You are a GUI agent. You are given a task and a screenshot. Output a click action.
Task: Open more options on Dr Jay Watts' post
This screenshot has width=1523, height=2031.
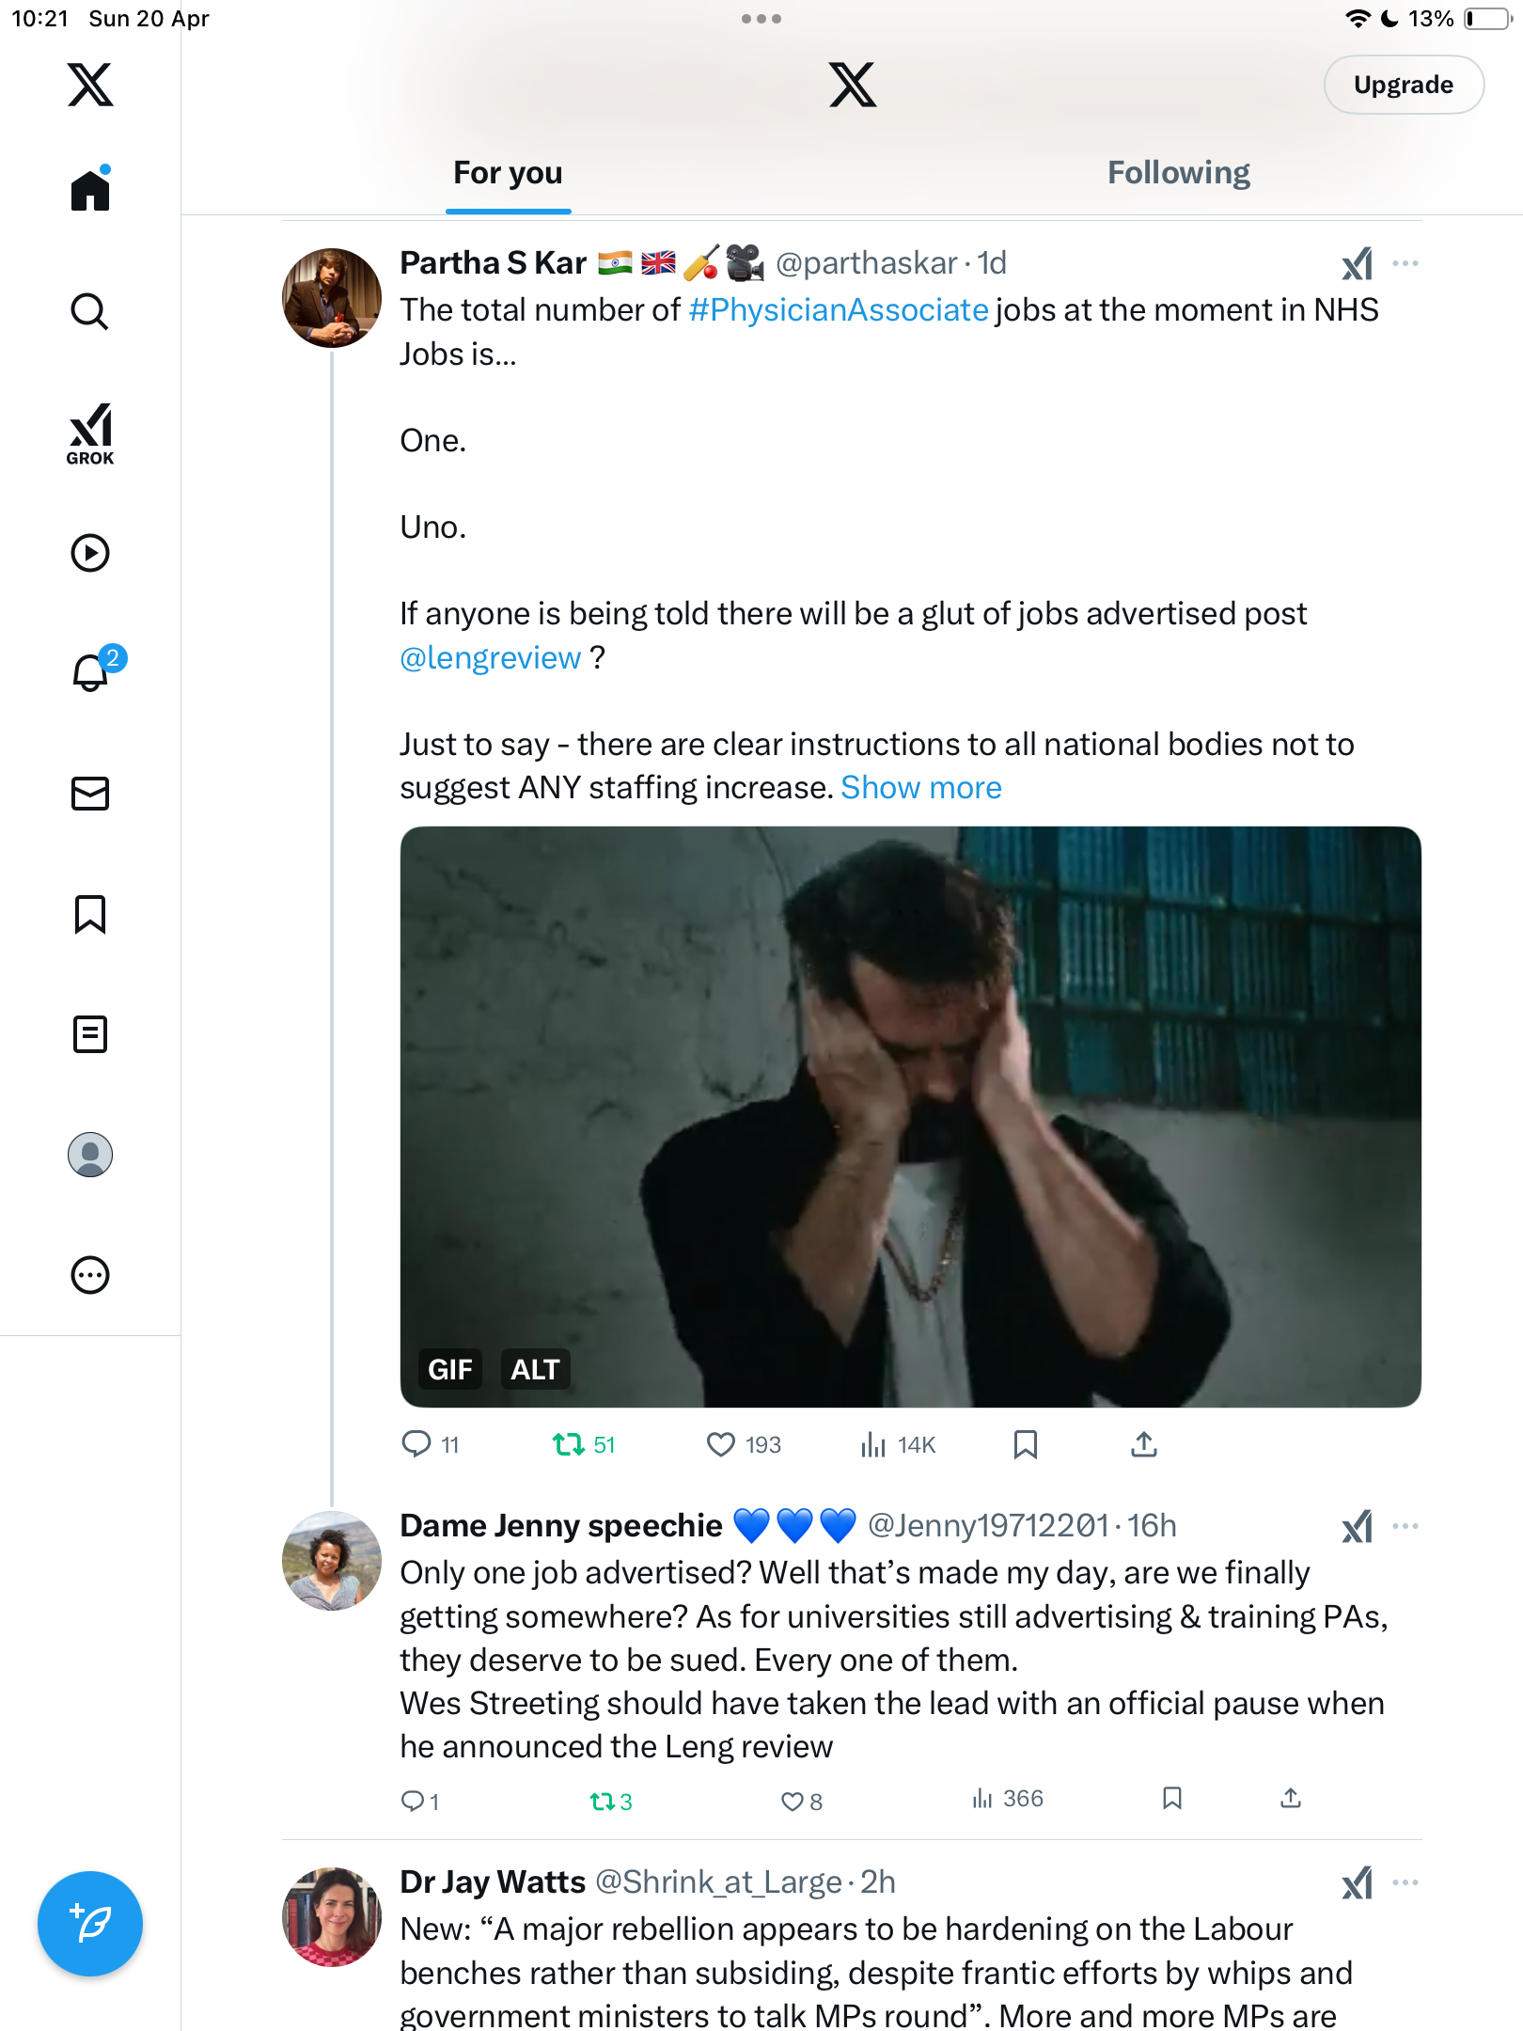(x=1405, y=1882)
